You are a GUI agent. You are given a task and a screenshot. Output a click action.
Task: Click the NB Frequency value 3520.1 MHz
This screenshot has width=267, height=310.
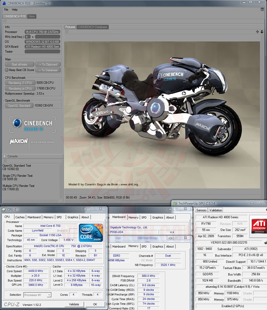(168, 265)
